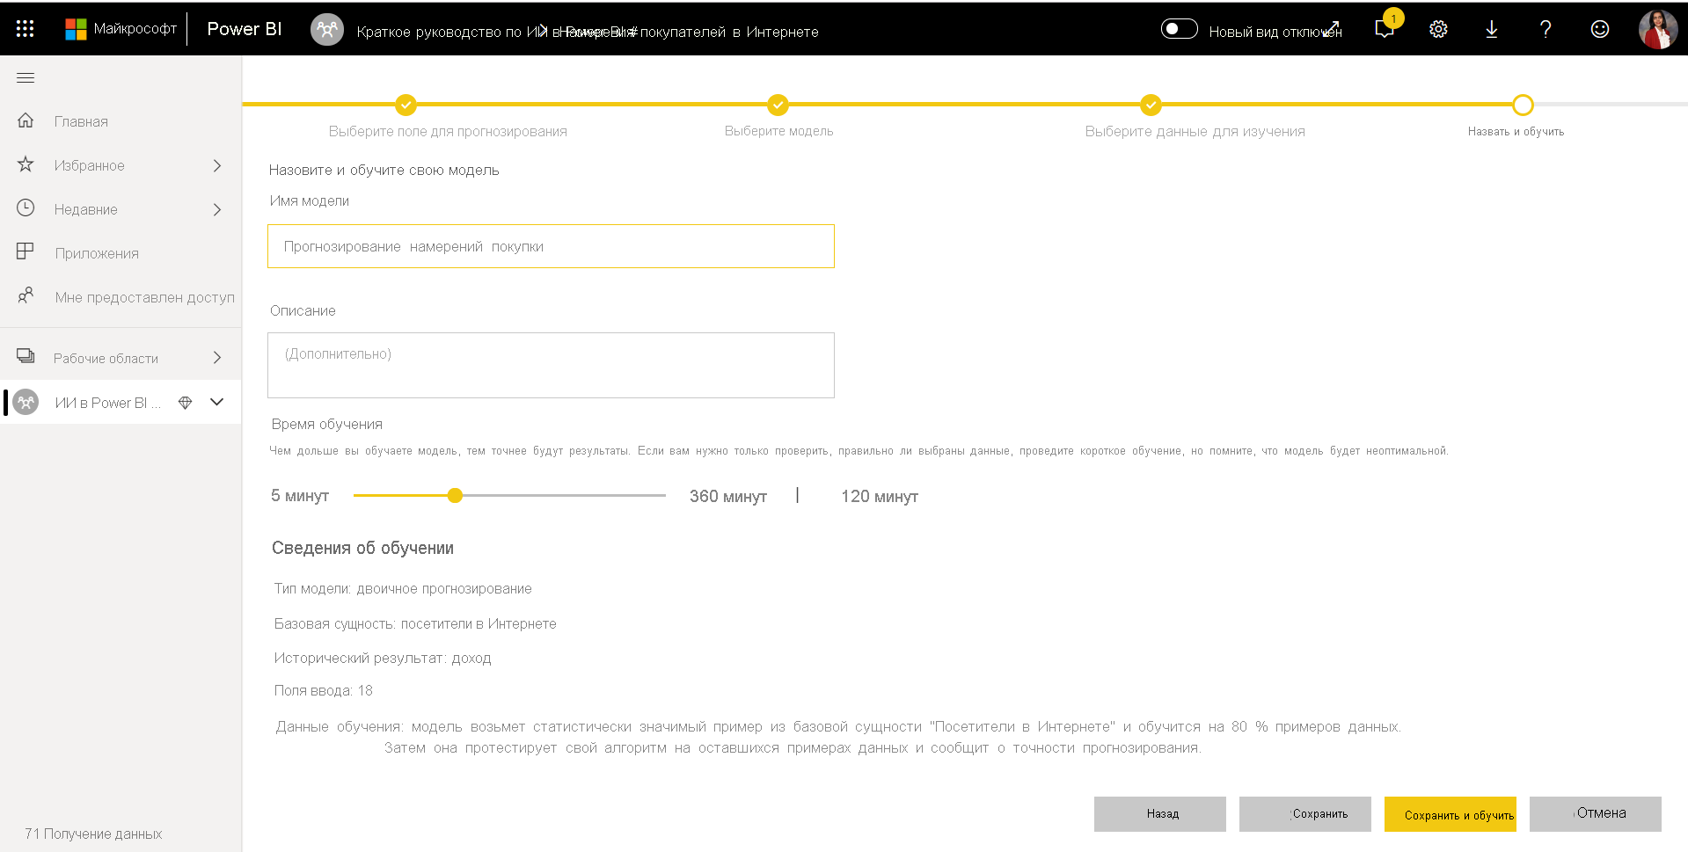Click the 360 минут slider end label
This screenshot has height=852, width=1688.
728,497
